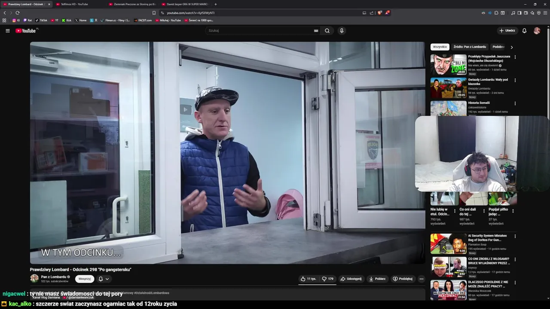
Task: Select the Wszystkie filter chip
Action: [x=440, y=47]
